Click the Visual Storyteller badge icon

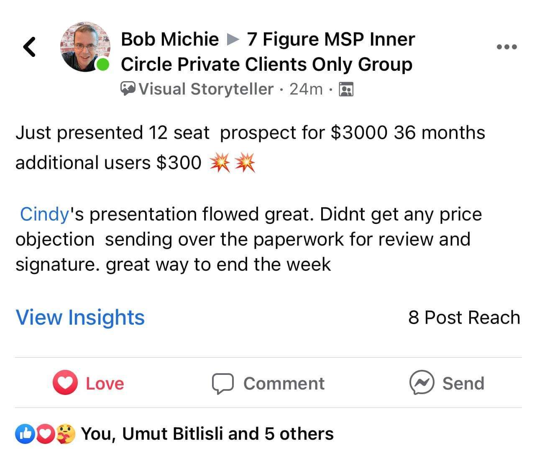point(128,89)
